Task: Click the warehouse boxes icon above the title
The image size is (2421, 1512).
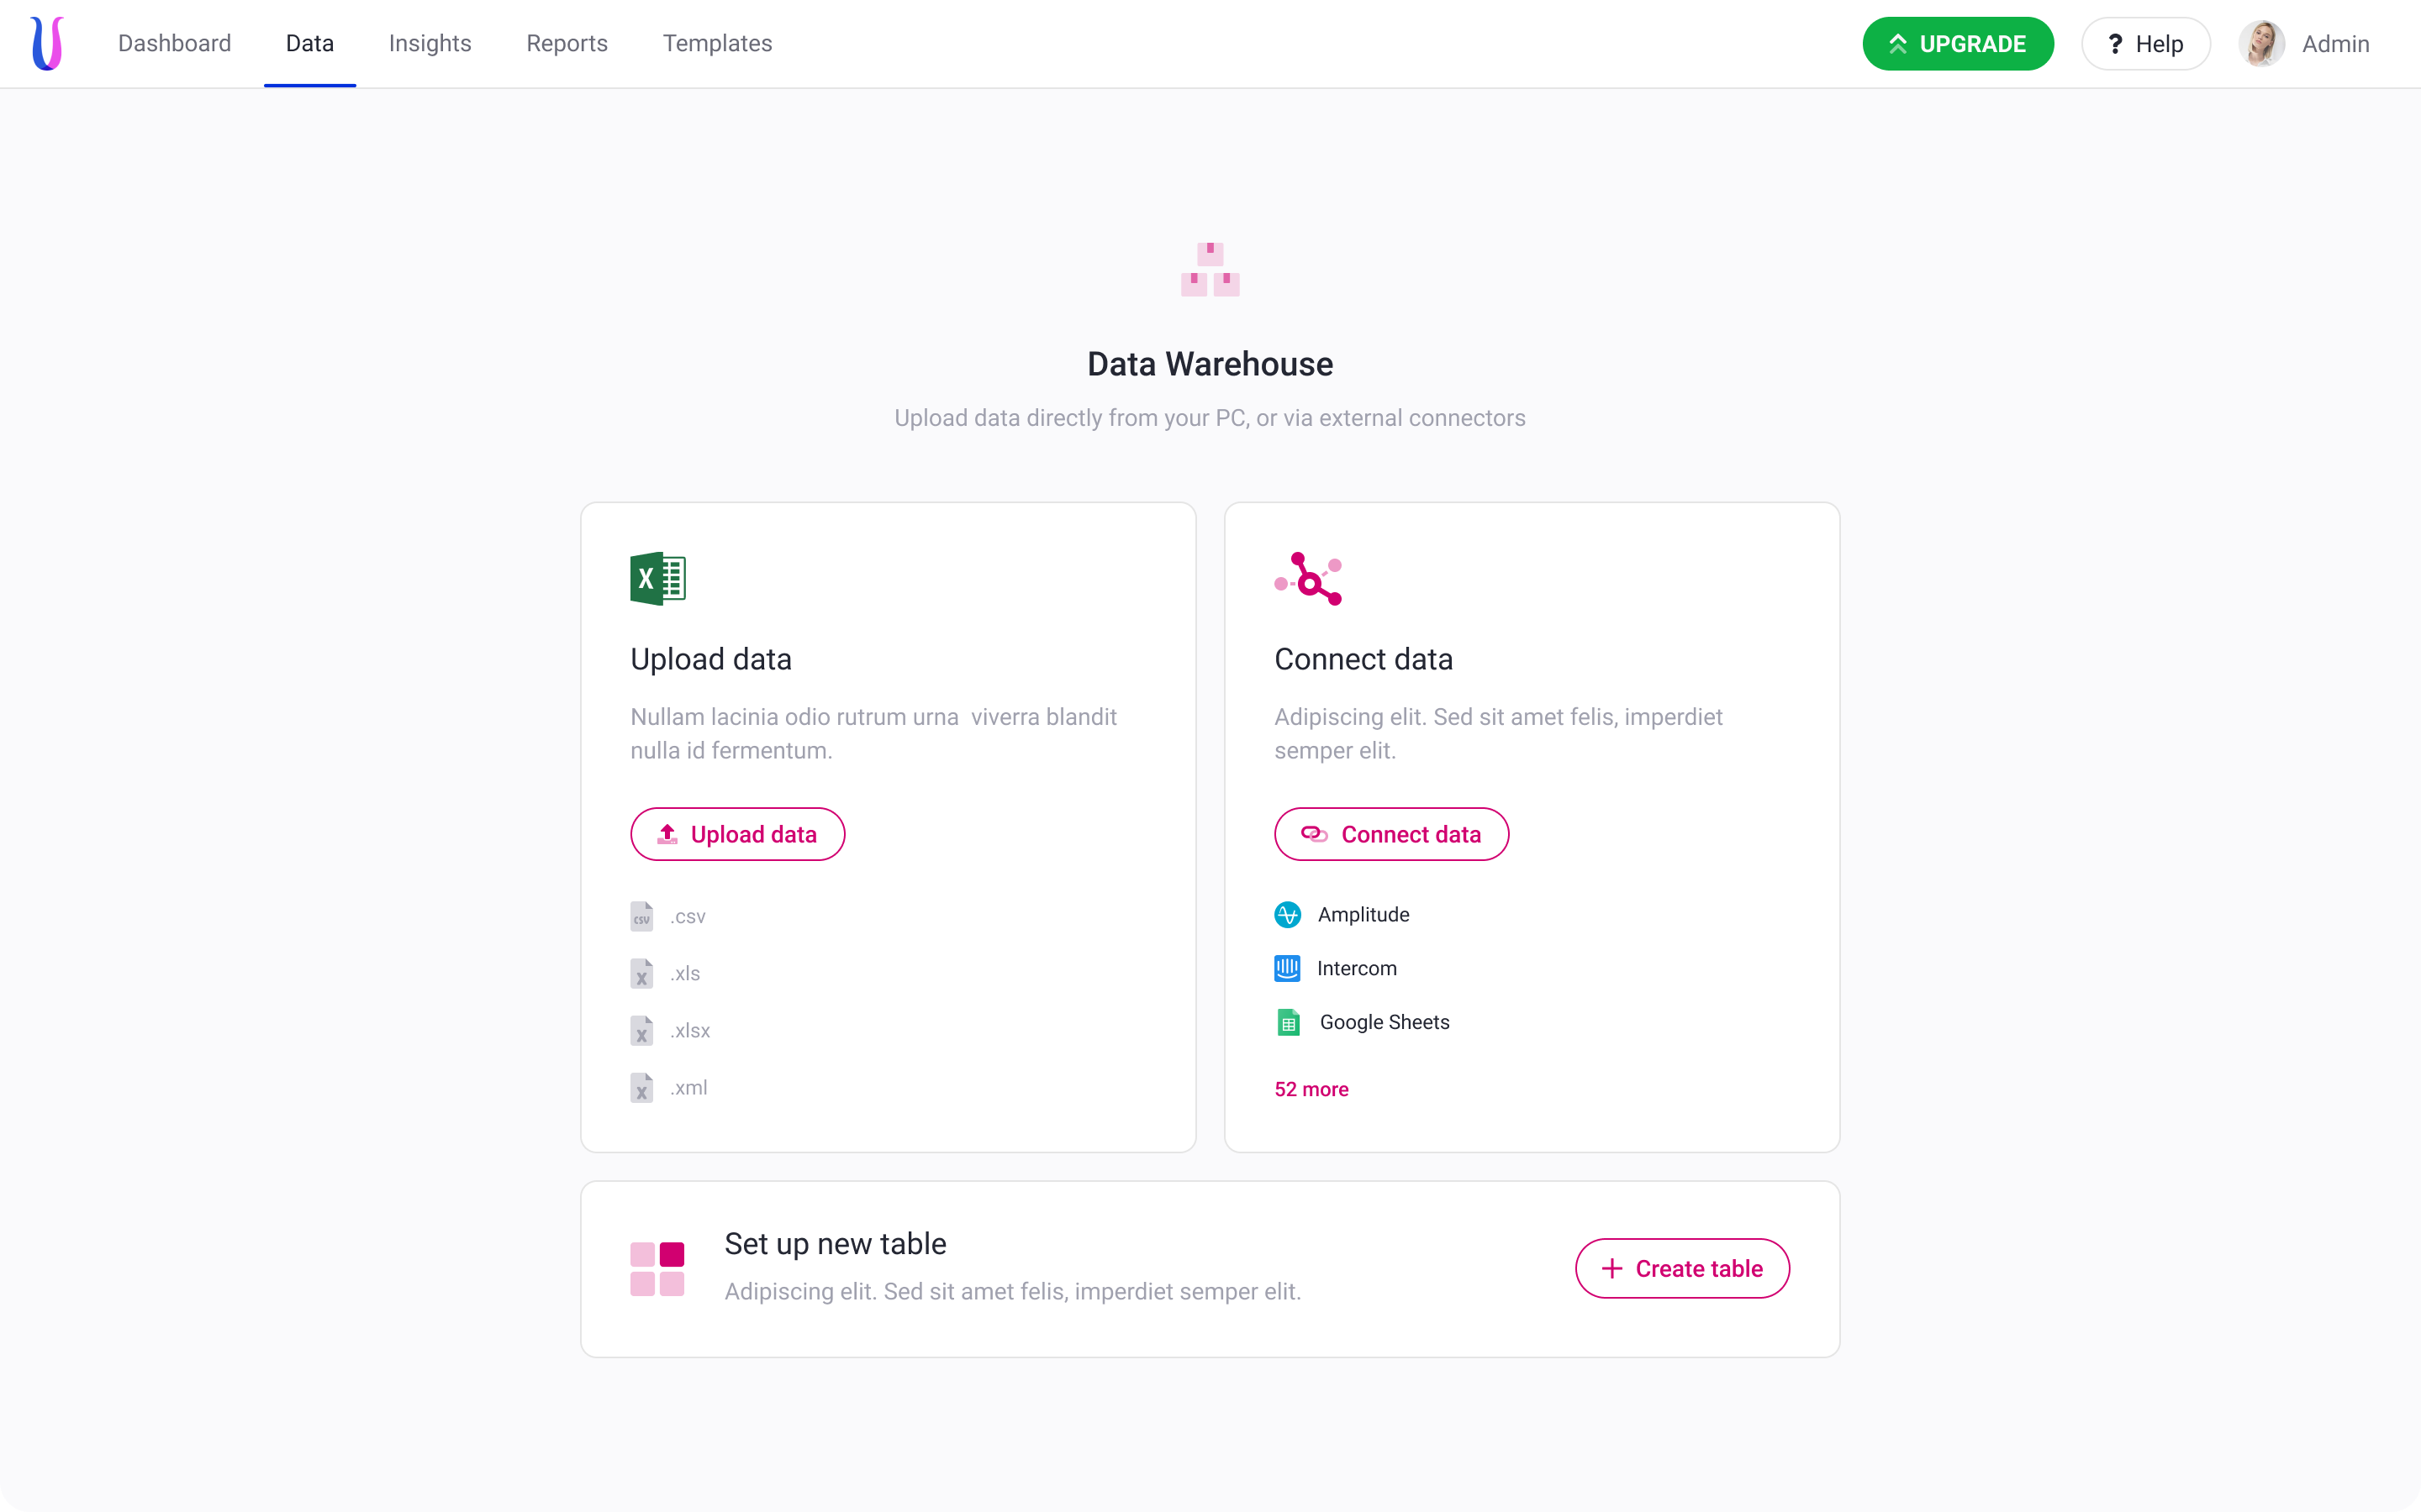Action: click(1210, 269)
